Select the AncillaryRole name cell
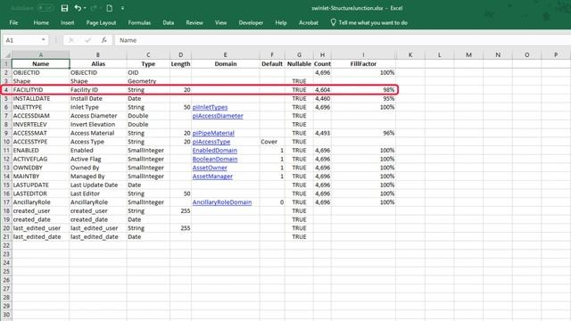This screenshot has height=321, width=571. pyautogui.click(x=40, y=202)
